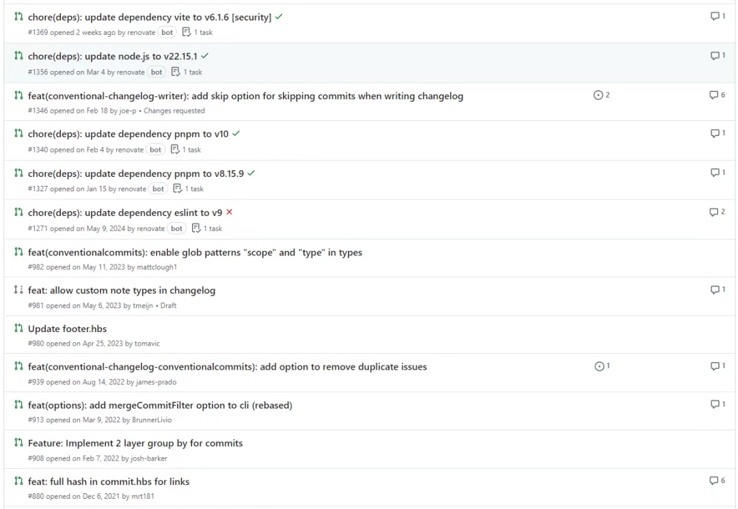Click author mattclough1 on PR #982
This screenshot has width=738, height=509.
(156, 267)
